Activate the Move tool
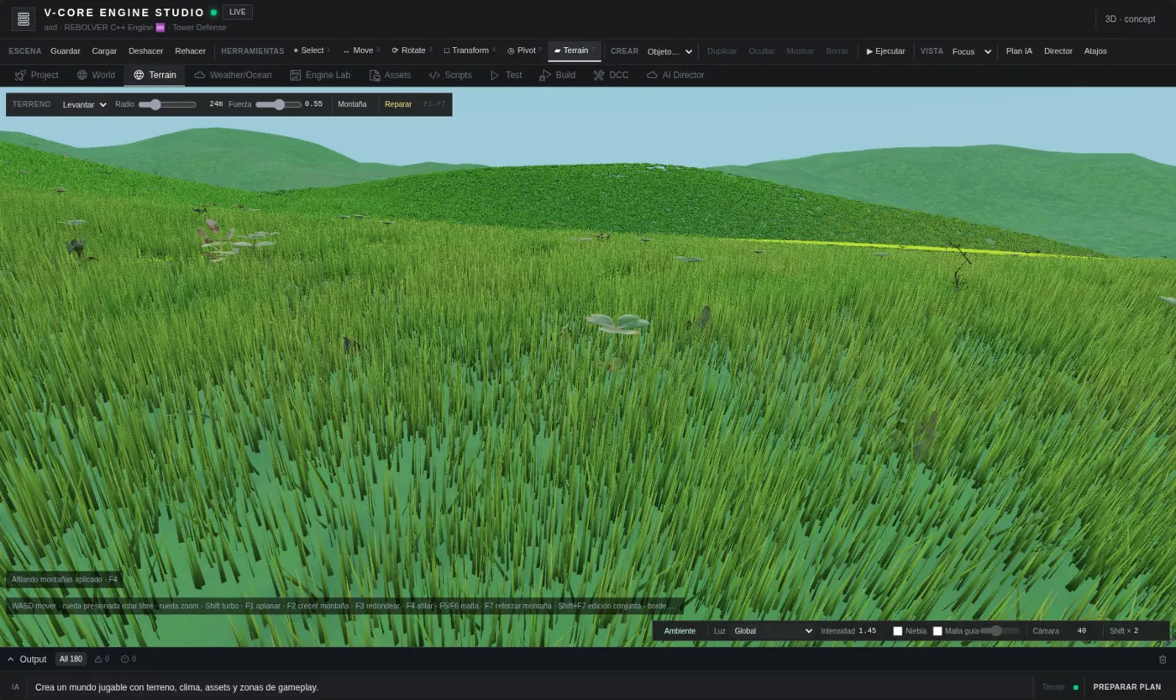Viewport: 1176px width, 700px height. coord(361,50)
